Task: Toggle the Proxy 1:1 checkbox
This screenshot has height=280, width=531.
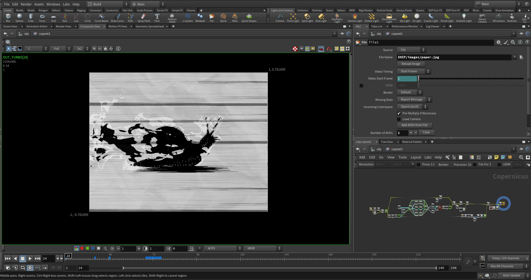Action: tap(419, 165)
